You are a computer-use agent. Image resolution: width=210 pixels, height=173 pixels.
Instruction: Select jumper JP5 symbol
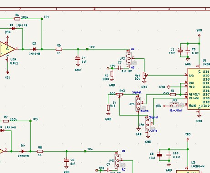tap(138, 104)
